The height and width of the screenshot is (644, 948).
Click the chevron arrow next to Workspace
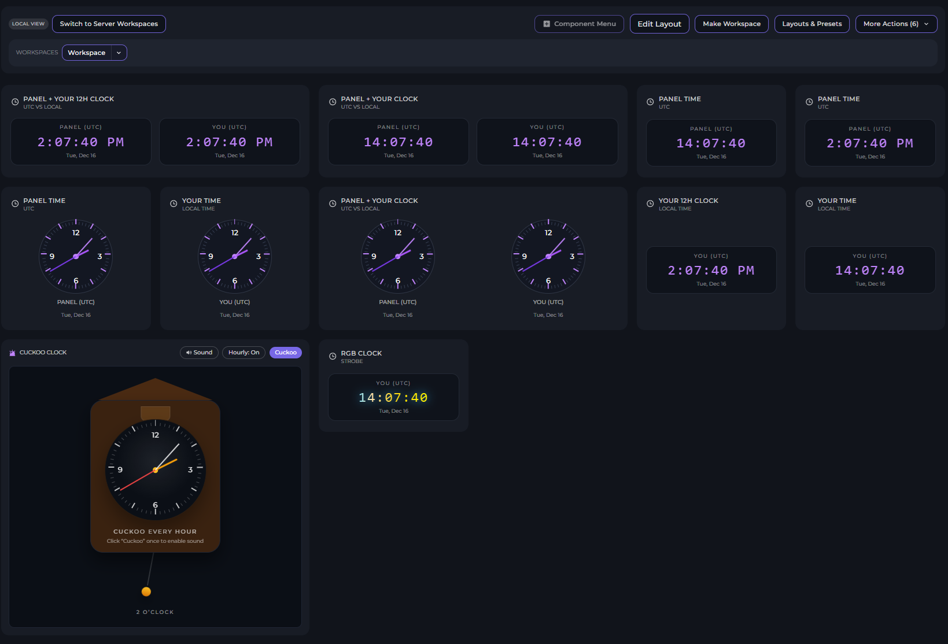[119, 53]
